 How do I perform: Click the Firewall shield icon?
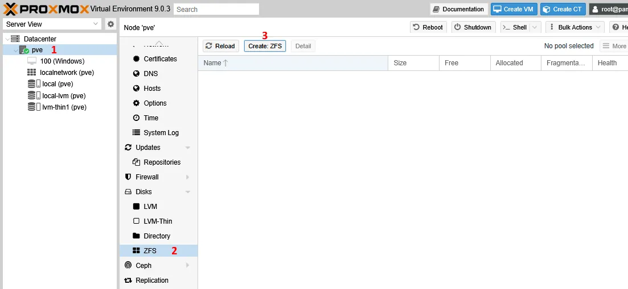[128, 177]
